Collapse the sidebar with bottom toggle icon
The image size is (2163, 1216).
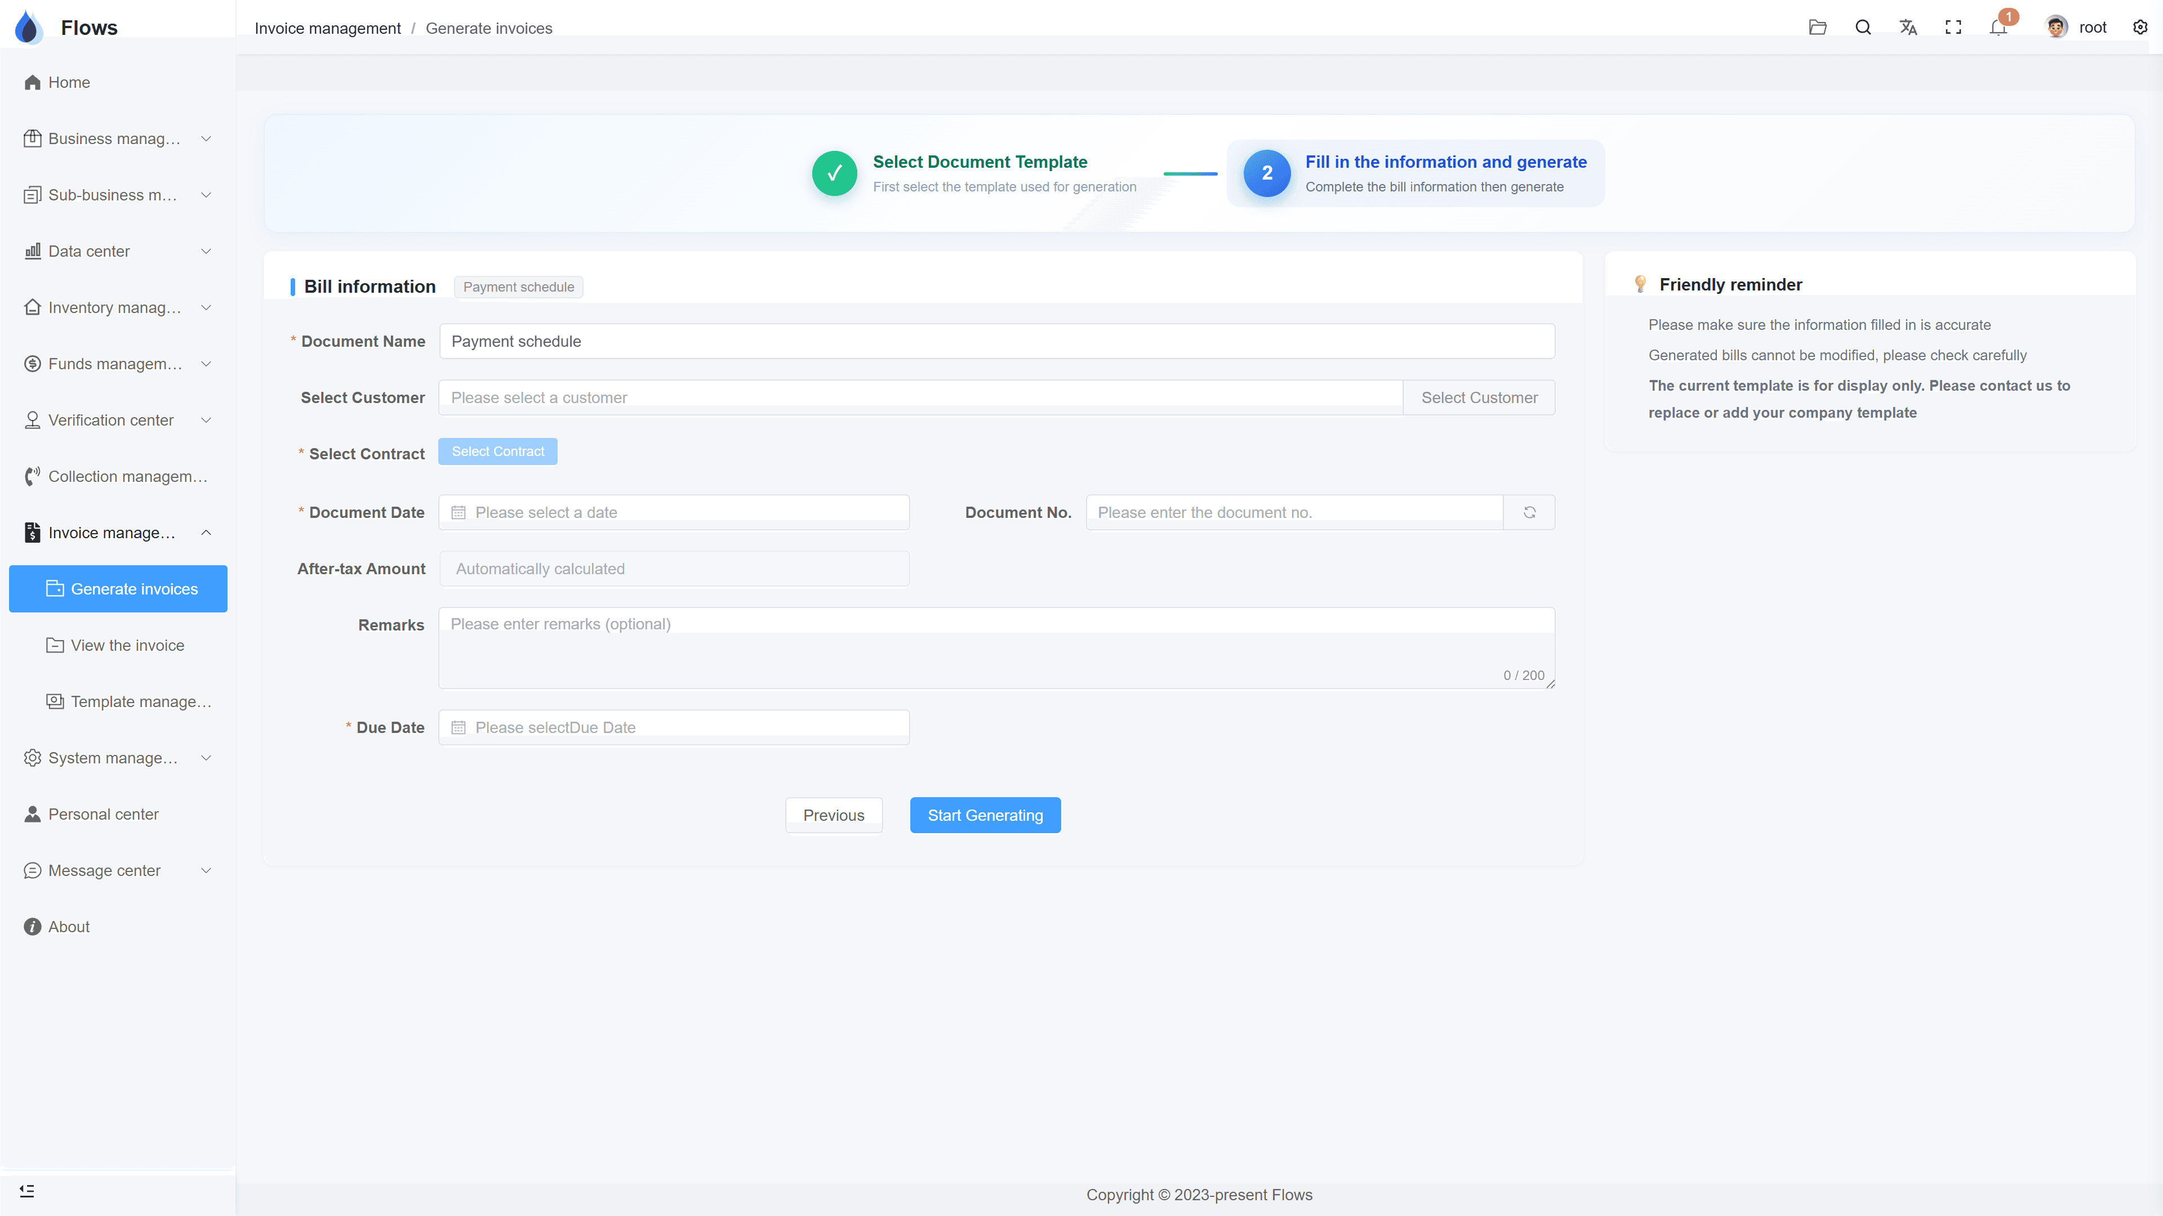tap(27, 1191)
